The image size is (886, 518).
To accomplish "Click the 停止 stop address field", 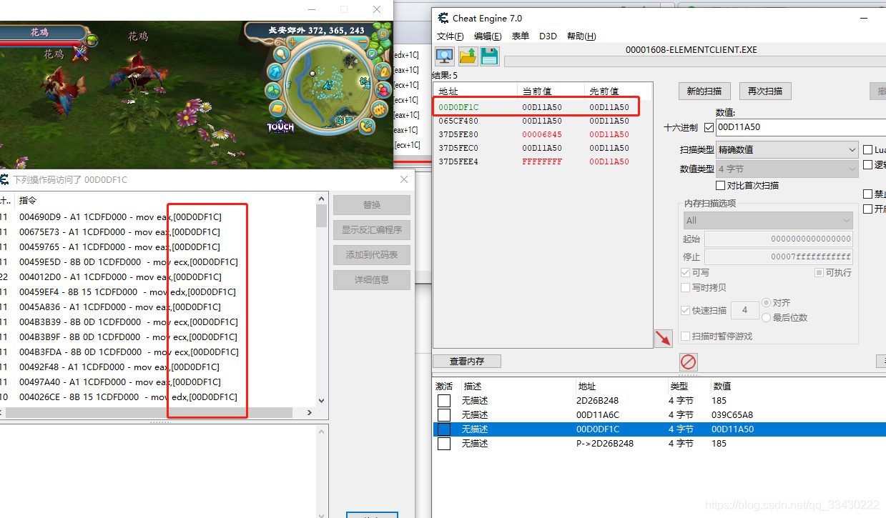I will pyautogui.click(x=779, y=256).
